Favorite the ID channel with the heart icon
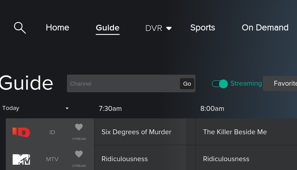This screenshot has width=297, height=170. point(79,127)
